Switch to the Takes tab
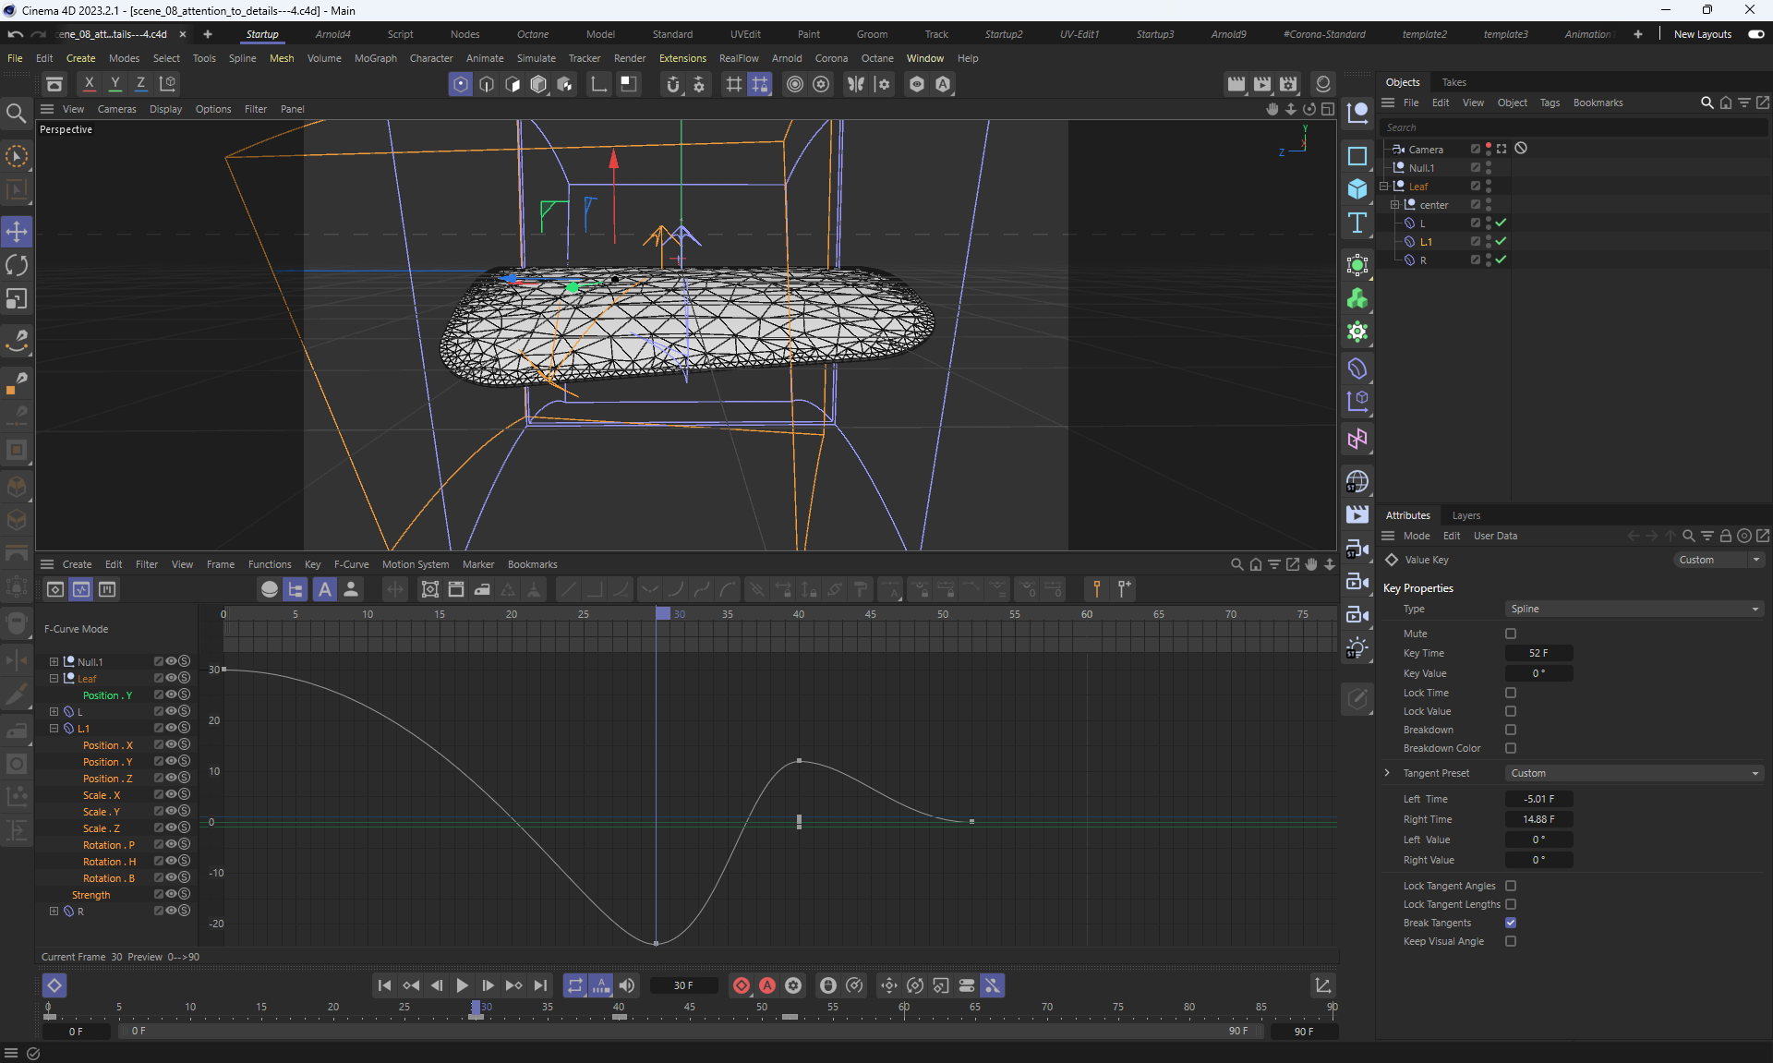The width and height of the screenshot is (1773, 1063). coord(1453,82)
